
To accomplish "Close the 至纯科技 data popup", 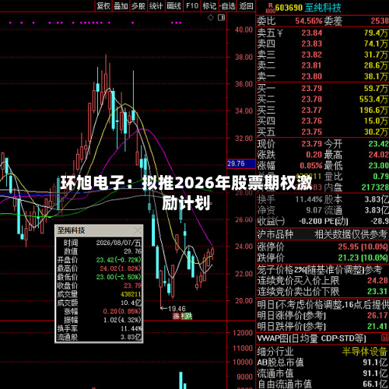I will point(138,230).
